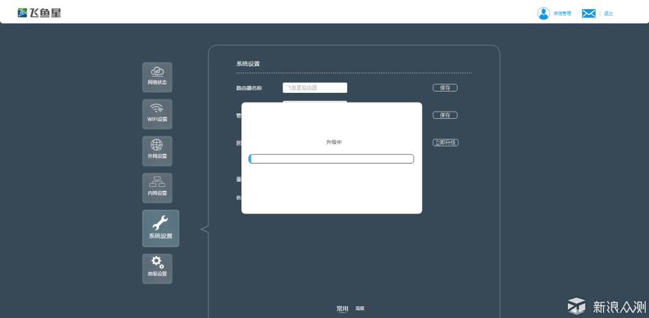
Task: Click the 系统设置 panel heading
Action: coord(248,64)
